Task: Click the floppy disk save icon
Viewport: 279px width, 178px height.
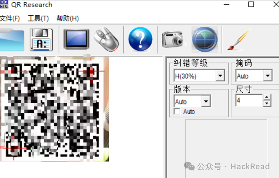Action: [x=41, y=39]
